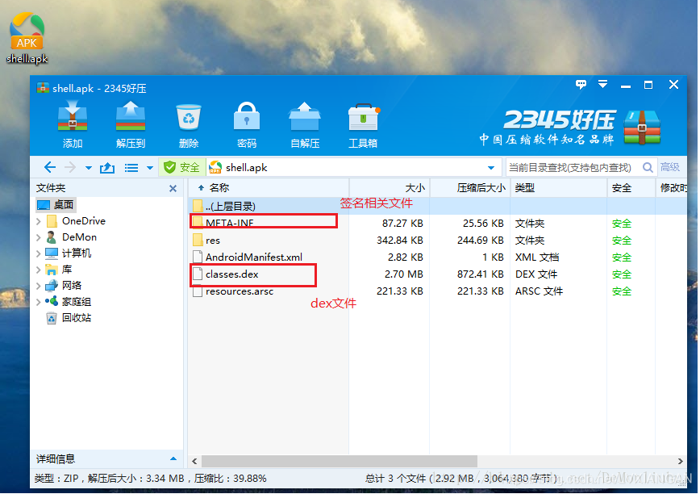
Task: Collapse the 详细信息 details panel
Action: click(173, 459)
